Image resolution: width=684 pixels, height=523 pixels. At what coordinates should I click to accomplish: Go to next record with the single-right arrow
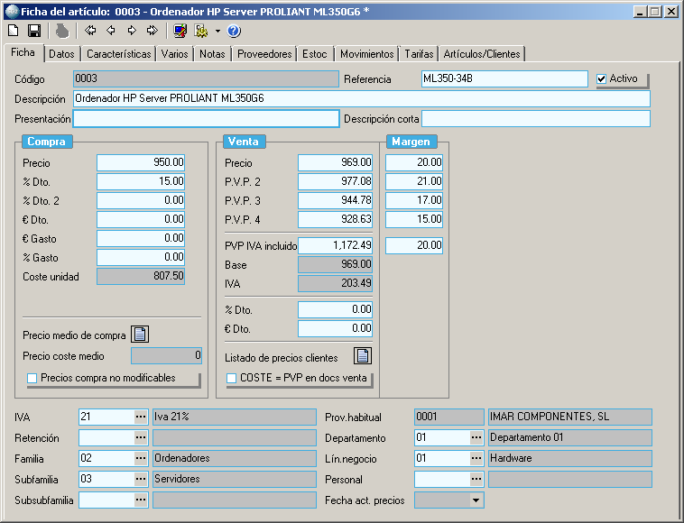(132, 30)
